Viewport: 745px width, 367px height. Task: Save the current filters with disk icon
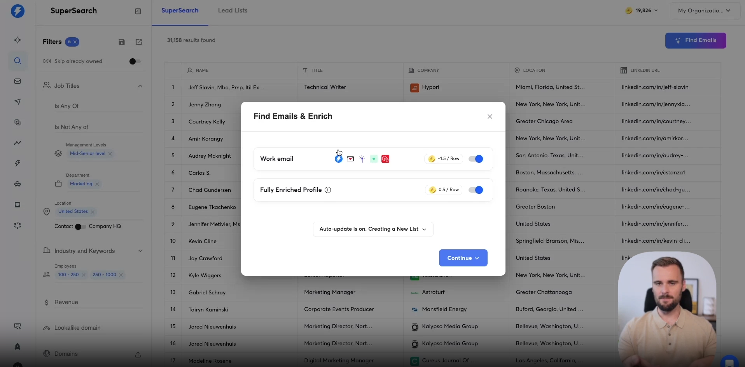point(122,42)
